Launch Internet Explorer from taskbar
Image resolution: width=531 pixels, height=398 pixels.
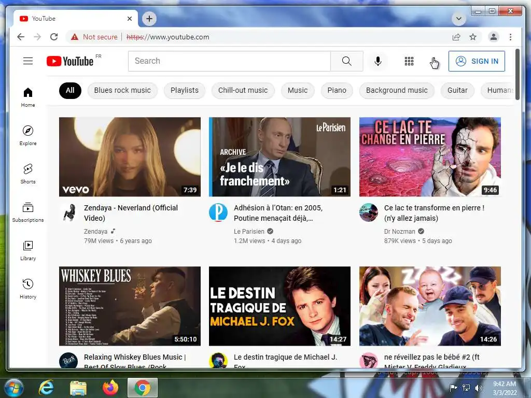(x=46, y=388)
